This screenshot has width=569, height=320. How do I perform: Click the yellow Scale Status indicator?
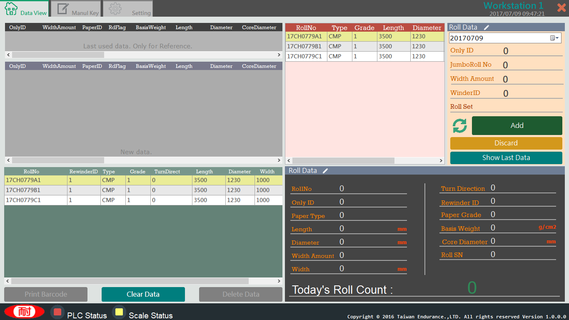pyautogui.click(x=119, y=312)
